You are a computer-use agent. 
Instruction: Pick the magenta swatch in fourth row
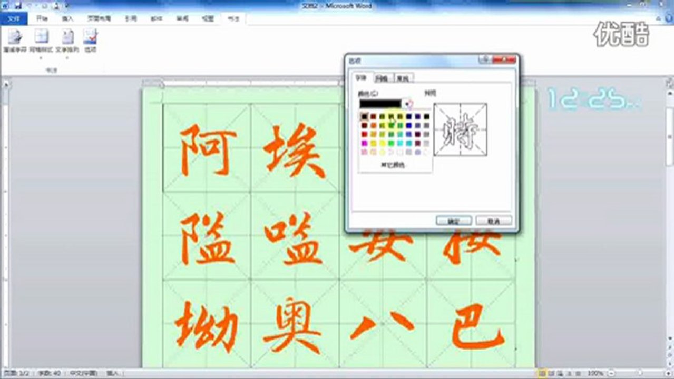(364, 143)
